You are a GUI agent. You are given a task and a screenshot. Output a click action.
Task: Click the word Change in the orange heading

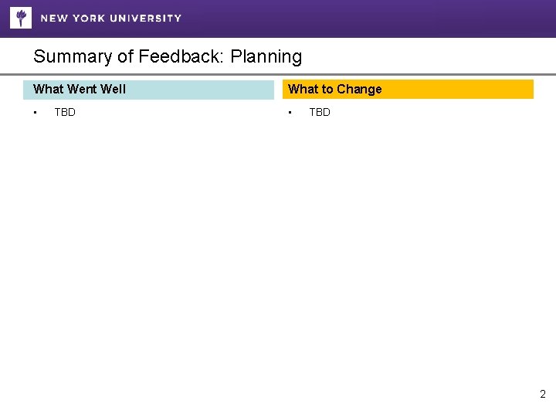pyautogui.click(x=360, y=89)
